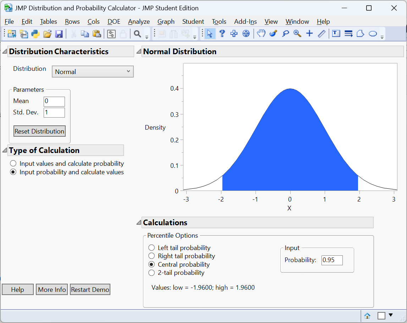Open the Distribution dropdown showing Normal
The height and width of the screenshot is (323, 407).
tap(93, 72)
